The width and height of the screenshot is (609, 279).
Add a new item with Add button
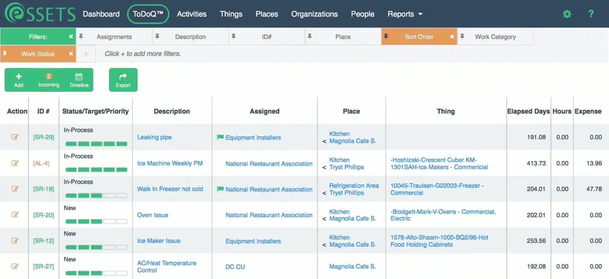tap(19, 80)
